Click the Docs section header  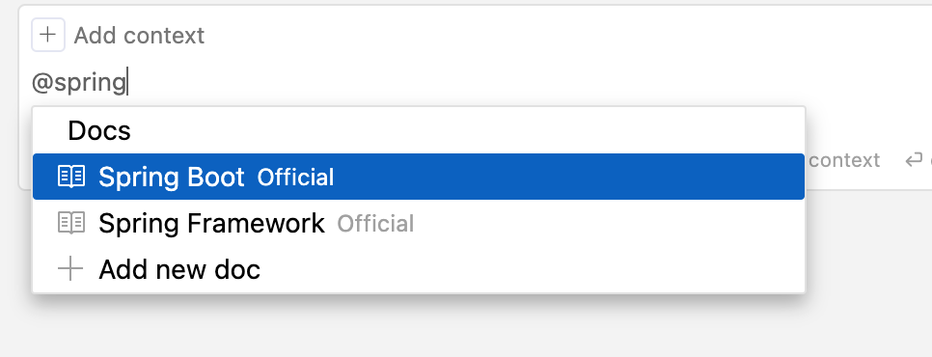(99, 130)
